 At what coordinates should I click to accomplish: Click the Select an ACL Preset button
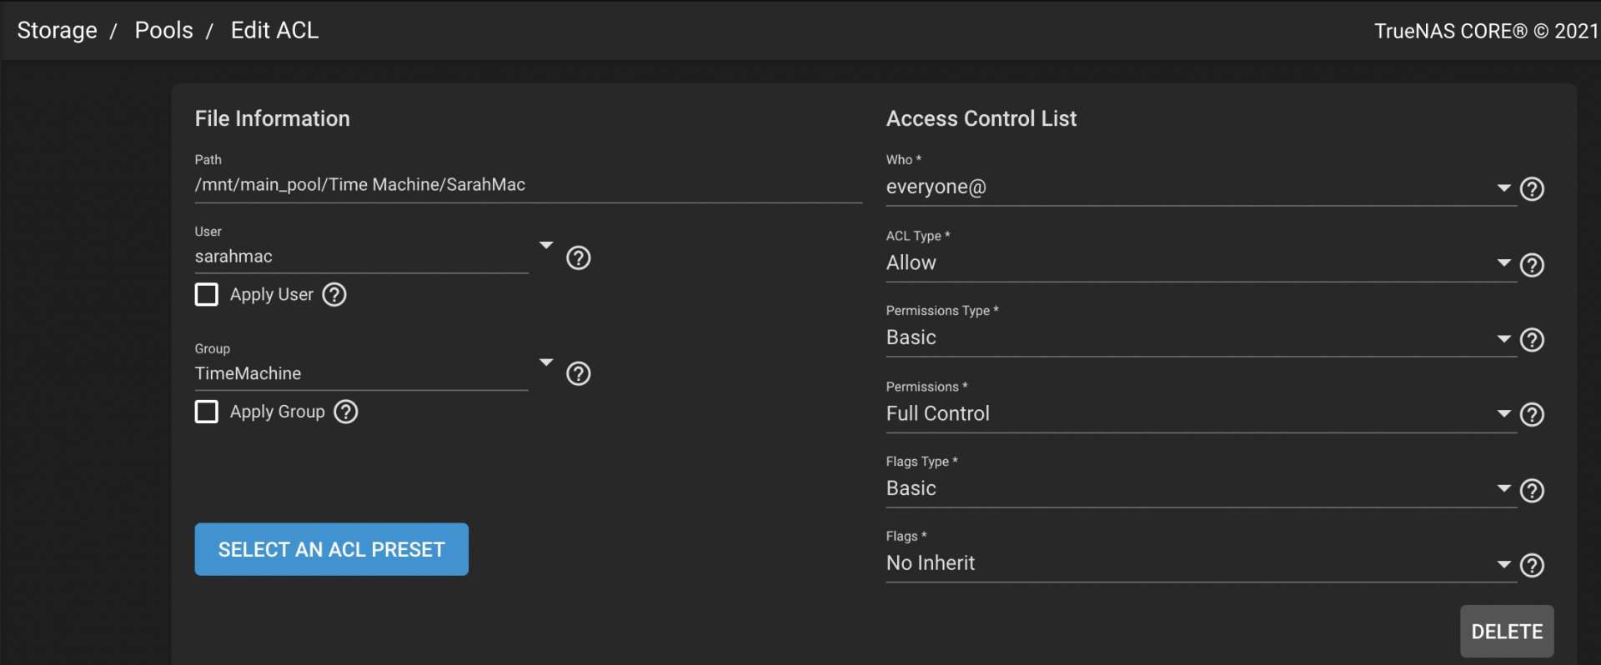click(x=331, y=550)
